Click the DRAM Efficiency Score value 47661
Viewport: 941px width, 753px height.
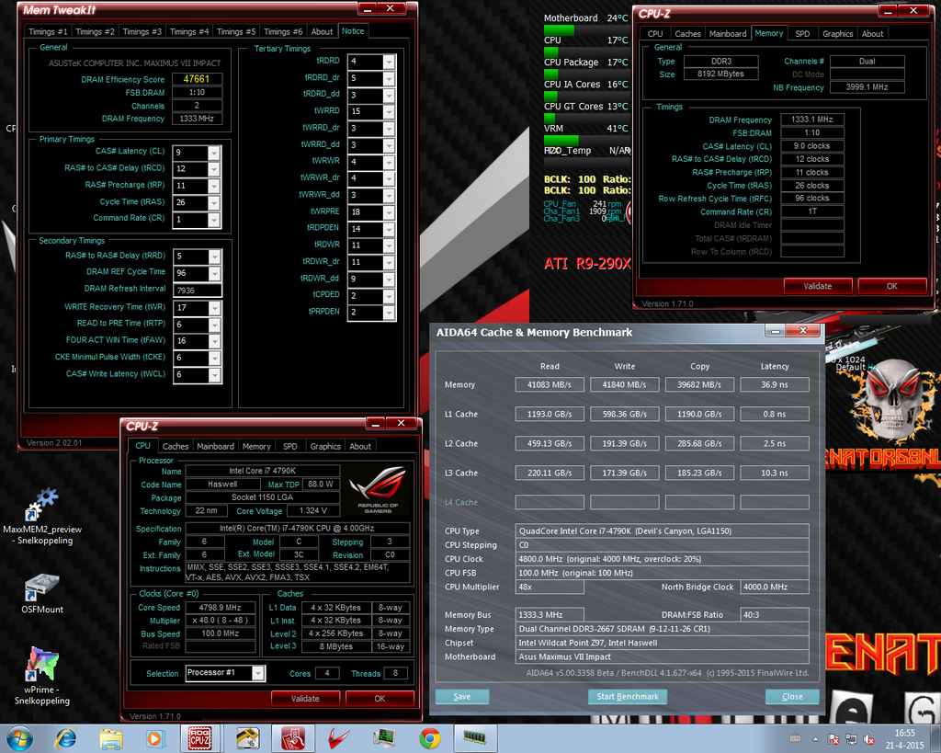197,79
